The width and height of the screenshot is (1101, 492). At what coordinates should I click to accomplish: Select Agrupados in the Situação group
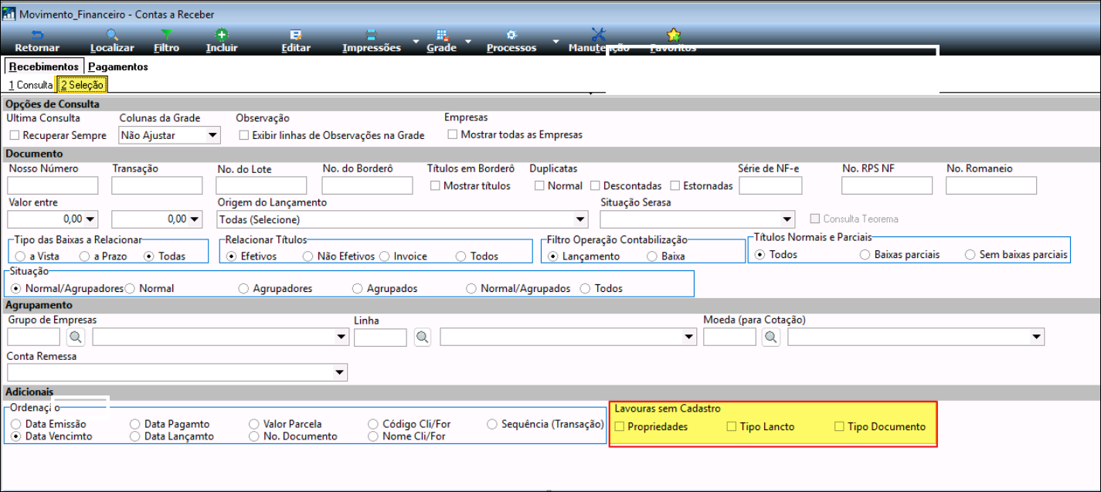(x=357, y=288)
